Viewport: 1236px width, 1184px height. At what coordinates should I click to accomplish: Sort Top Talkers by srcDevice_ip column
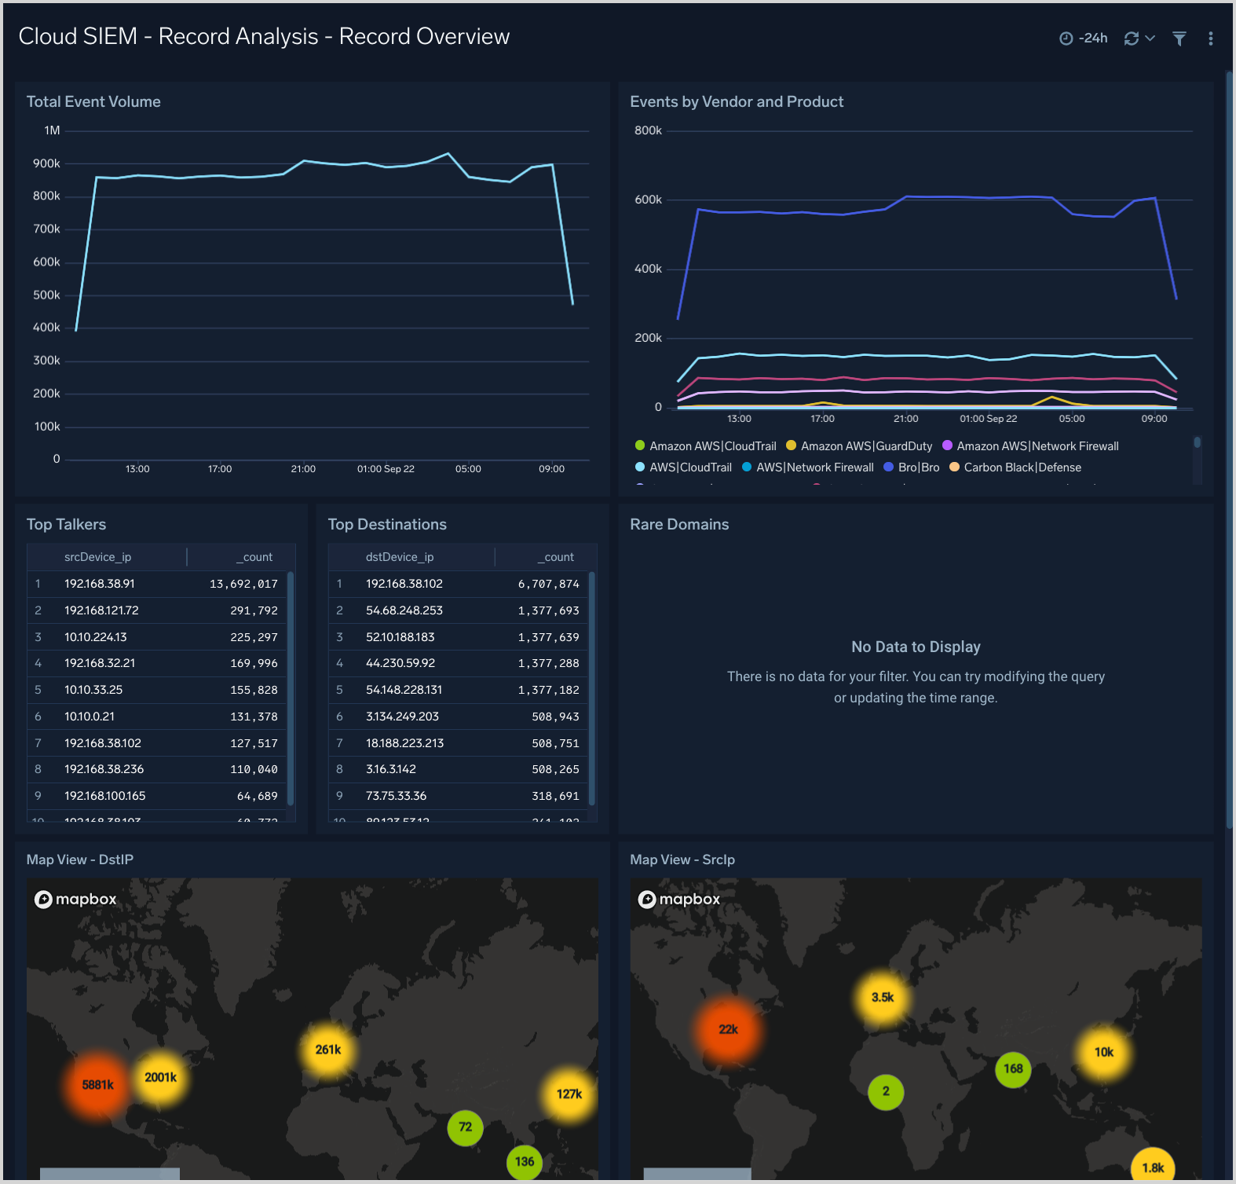pyautogui.click(x=97, y=557)
